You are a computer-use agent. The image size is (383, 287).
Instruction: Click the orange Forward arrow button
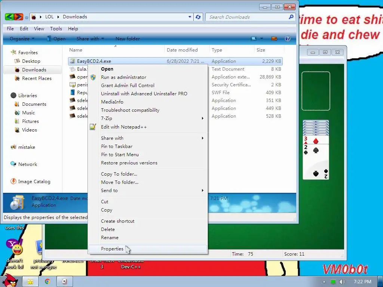pyautogui.click(x=19, y=17)
